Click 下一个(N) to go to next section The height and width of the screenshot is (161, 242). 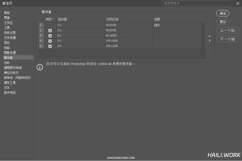coord(227,39)
